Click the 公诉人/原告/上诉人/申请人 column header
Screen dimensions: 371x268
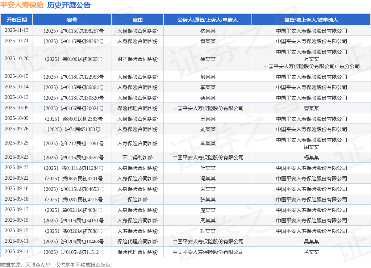coord(208,20)
